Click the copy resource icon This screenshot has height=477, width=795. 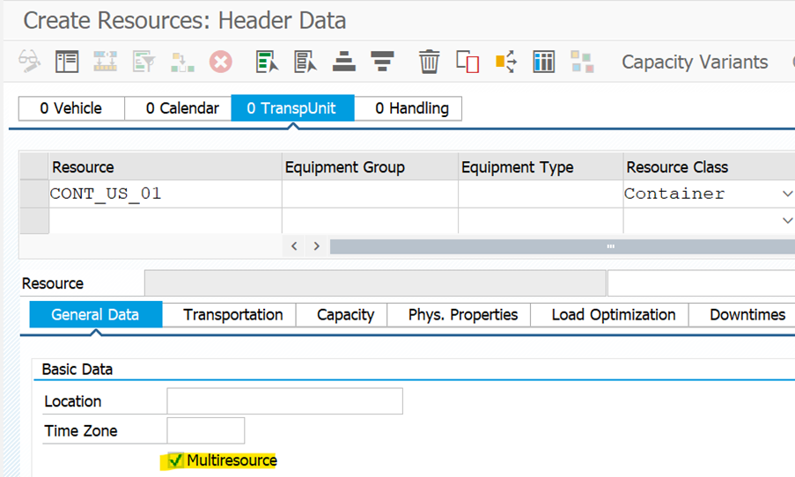467,62
